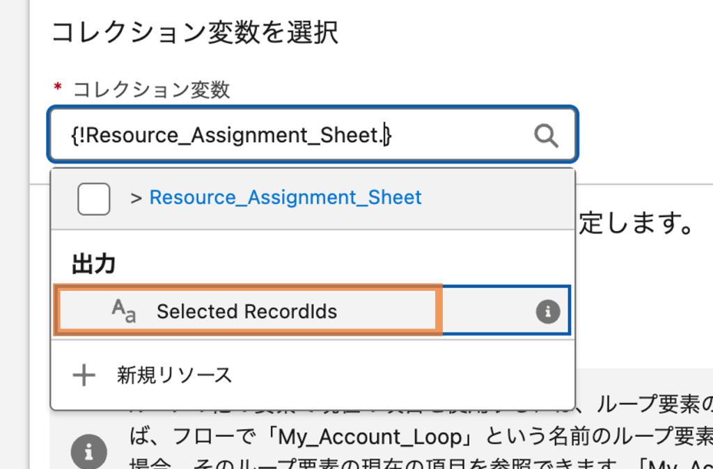Click the コレクション変数を選択 heading

click(x=195, y=32)
